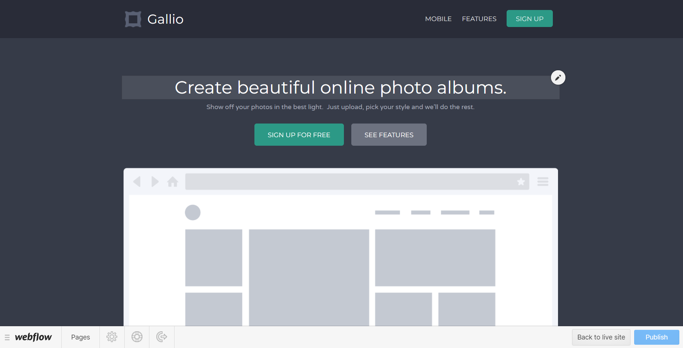
Task: Click the home icon in the browser mockup
Action: tap(172, 182)
